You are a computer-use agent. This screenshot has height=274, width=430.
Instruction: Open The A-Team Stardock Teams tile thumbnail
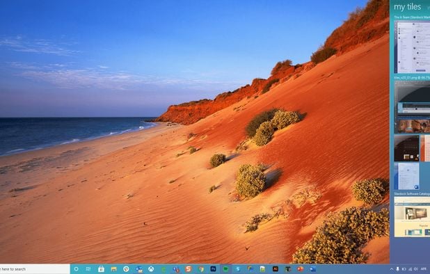(412, 47)
